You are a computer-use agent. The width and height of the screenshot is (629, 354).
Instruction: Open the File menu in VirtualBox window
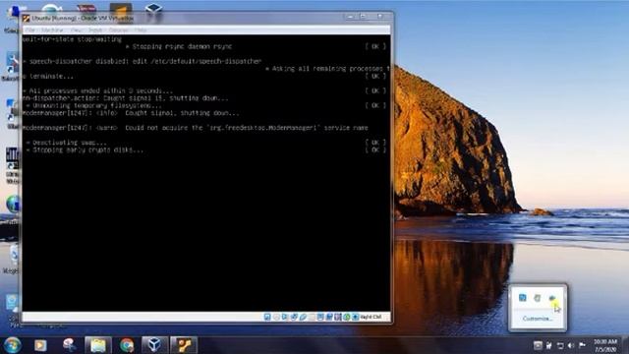(30, 30)
